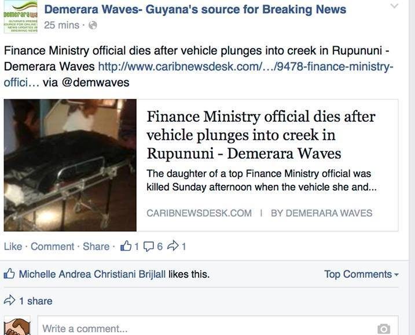Click the globe public privacy icon
This screenshot has height=335, width=415.
[x=93, y=25]
